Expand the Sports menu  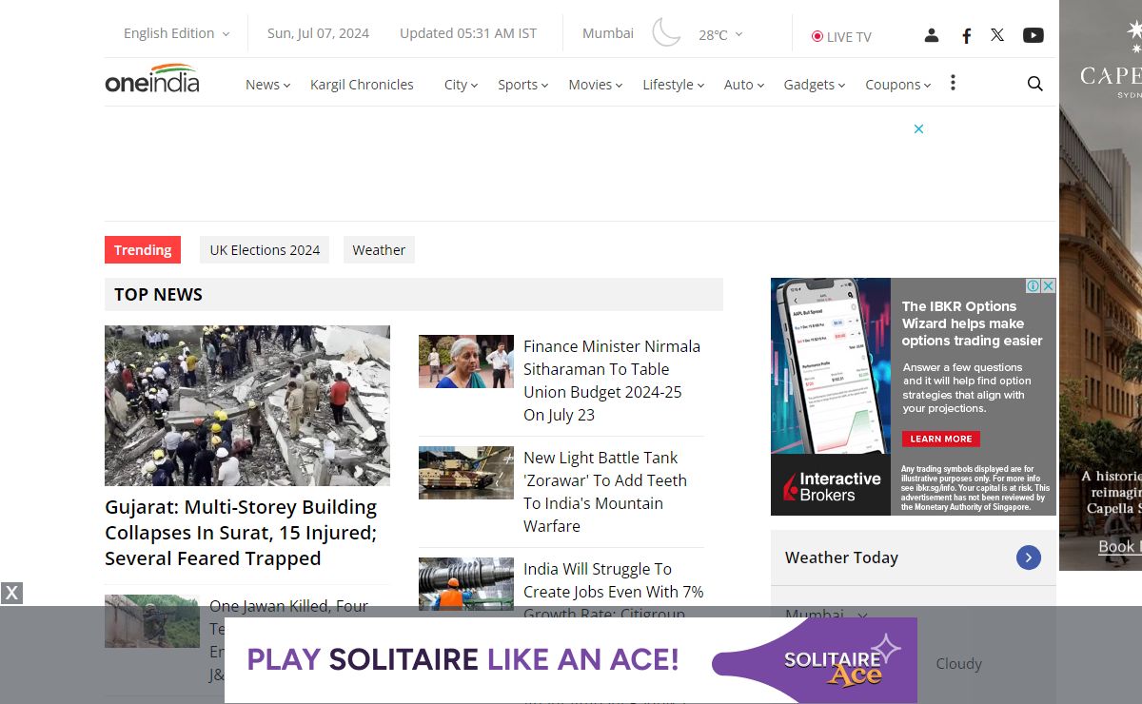point(522,84)
